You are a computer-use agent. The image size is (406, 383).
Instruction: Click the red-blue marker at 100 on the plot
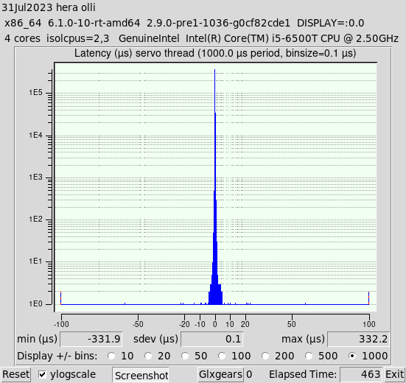(368, 298)
